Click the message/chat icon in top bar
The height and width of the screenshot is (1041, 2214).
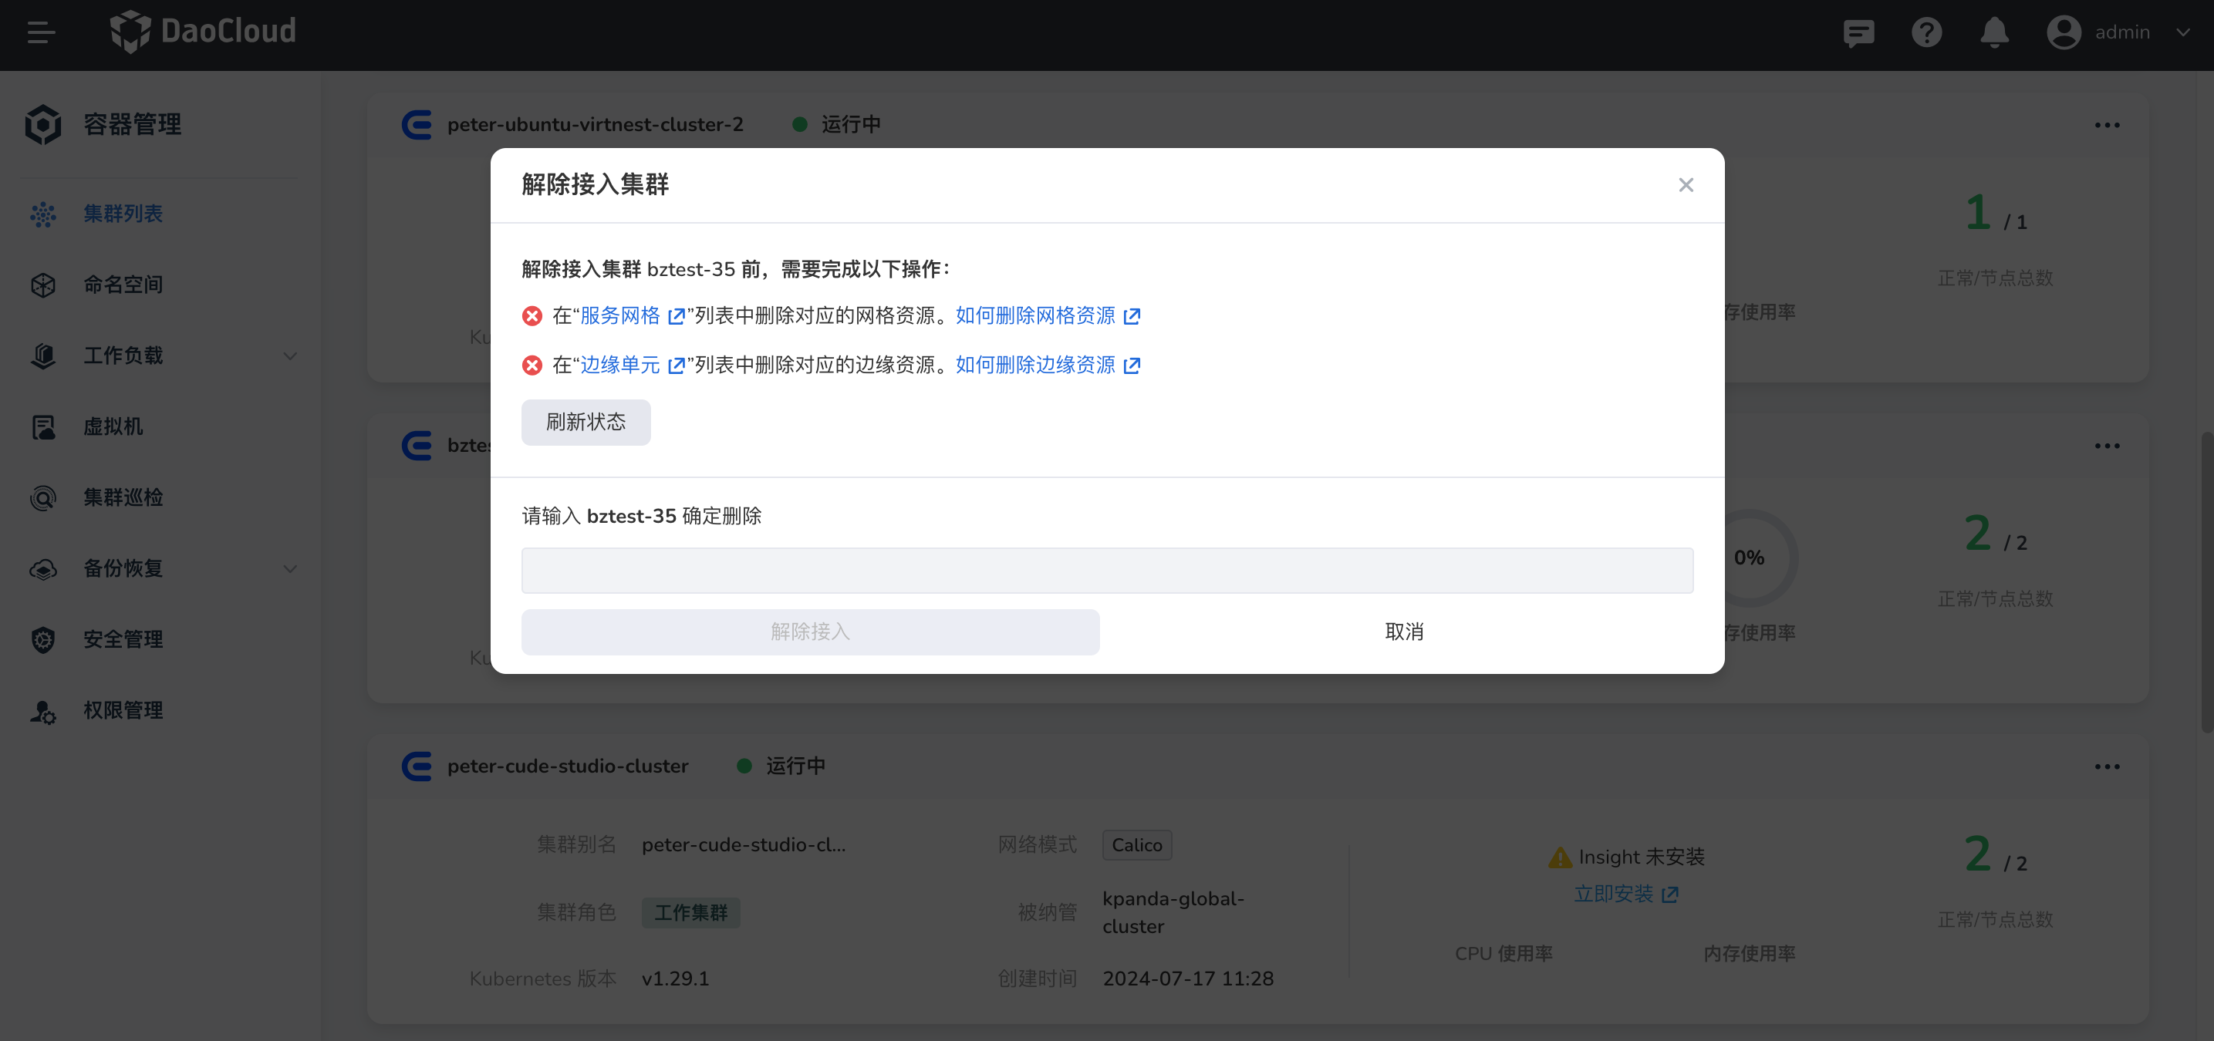1858,32
